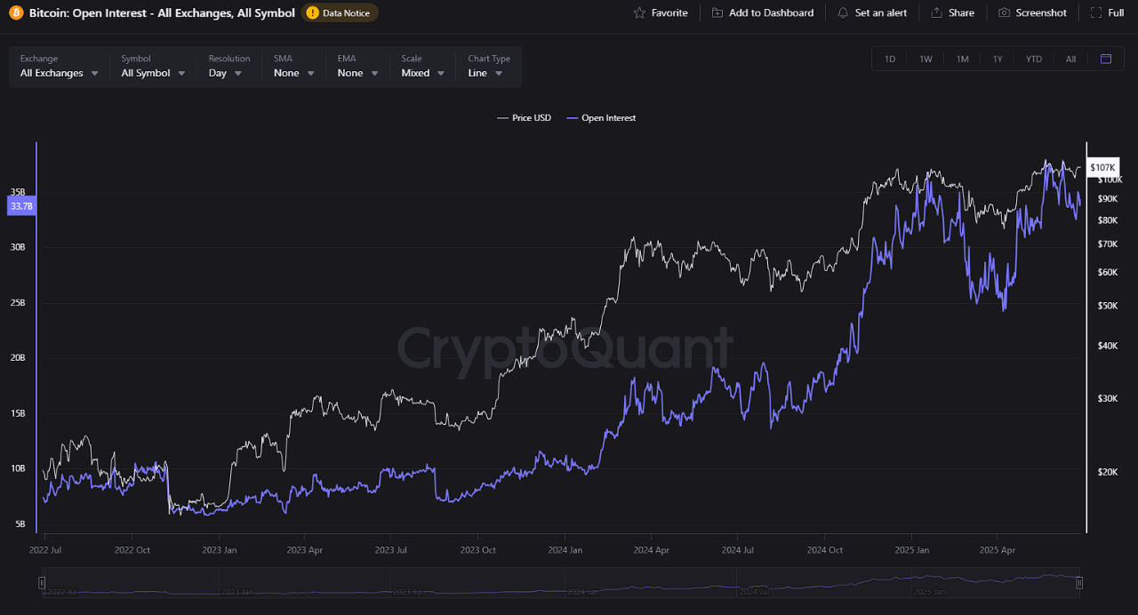Open the calendar date range picker icon
Image resolution: width=1138 pixels, height=615 pixels.
tap(1106, 60)
